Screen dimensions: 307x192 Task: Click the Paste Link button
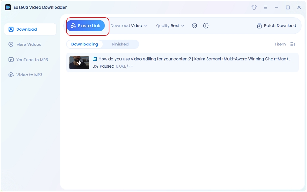tap(86, 26)
